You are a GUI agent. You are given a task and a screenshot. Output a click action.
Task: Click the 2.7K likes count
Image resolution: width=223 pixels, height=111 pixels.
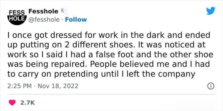click(x=28, y=103)
